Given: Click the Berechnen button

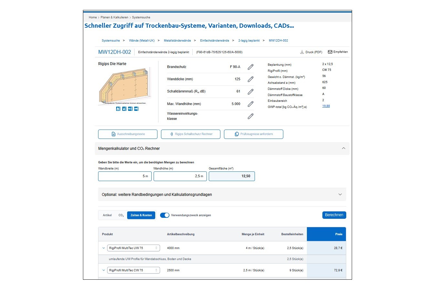Looking at the screenshot, I should 334,215.
